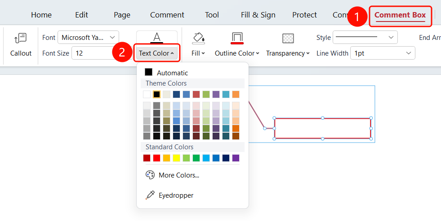
Task: Select green standard color
Action: point(196,158)
